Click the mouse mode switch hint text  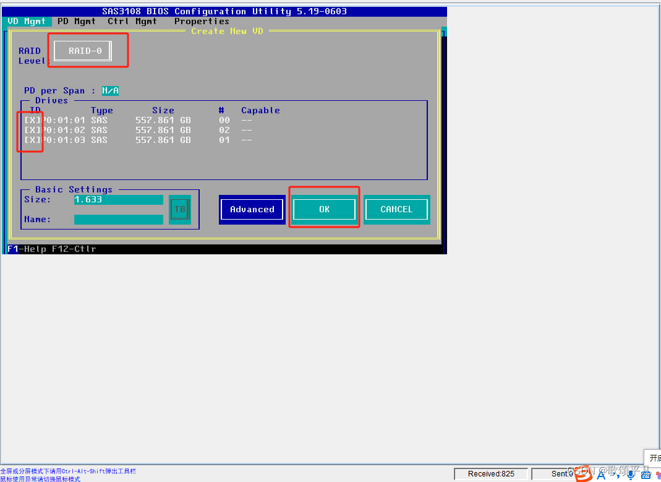click(x=40, y=479)
